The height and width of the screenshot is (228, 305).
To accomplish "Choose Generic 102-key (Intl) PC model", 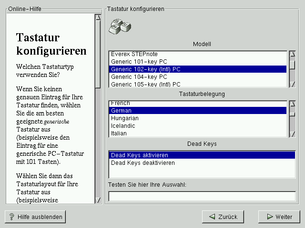I will [145, 69].
